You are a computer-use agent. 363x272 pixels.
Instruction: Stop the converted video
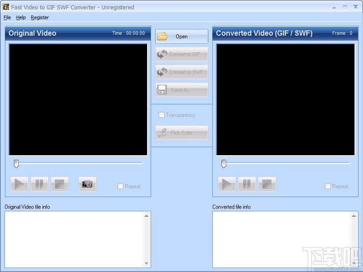267,184
